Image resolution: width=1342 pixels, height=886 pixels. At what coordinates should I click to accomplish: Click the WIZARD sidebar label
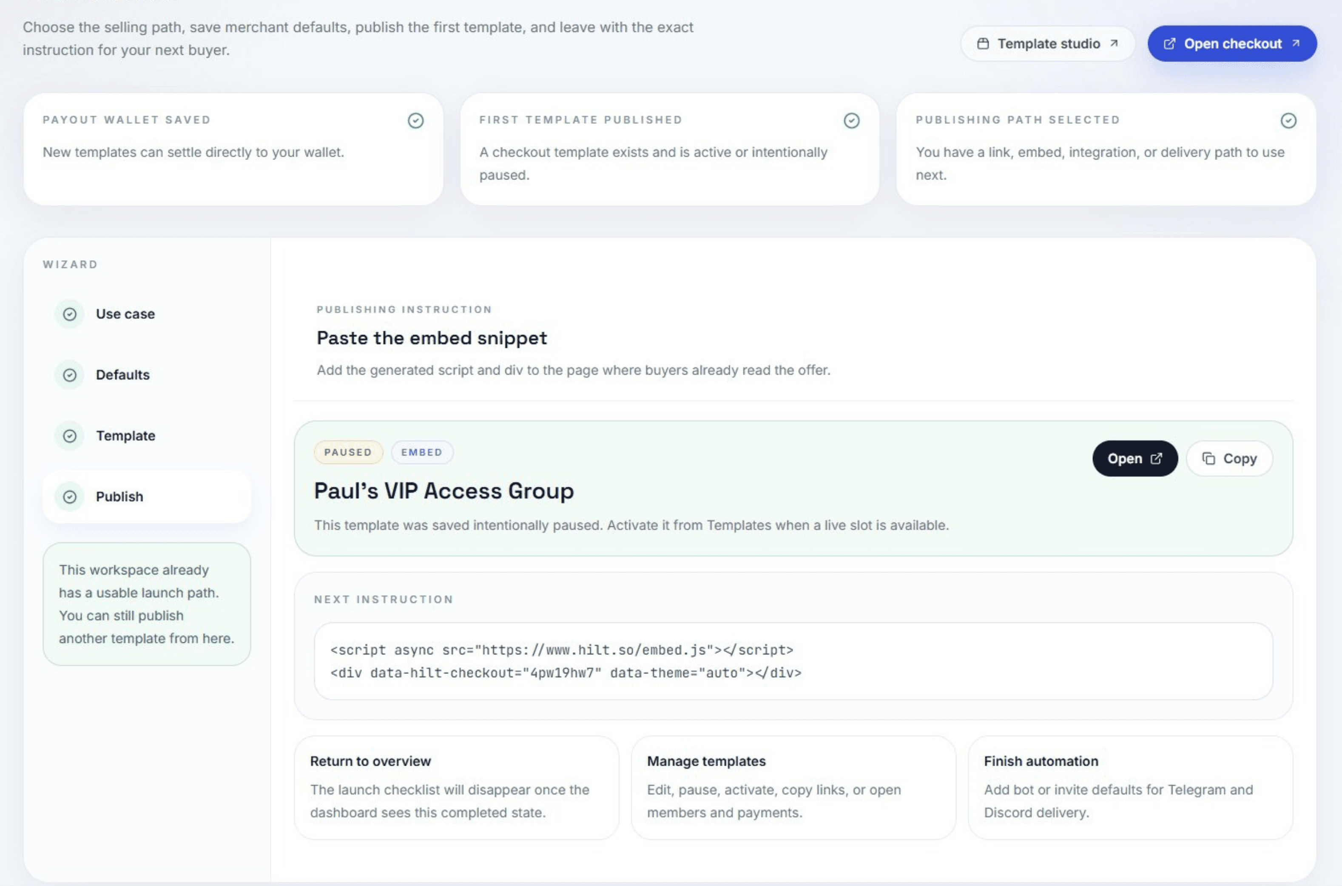pos(70,264)
